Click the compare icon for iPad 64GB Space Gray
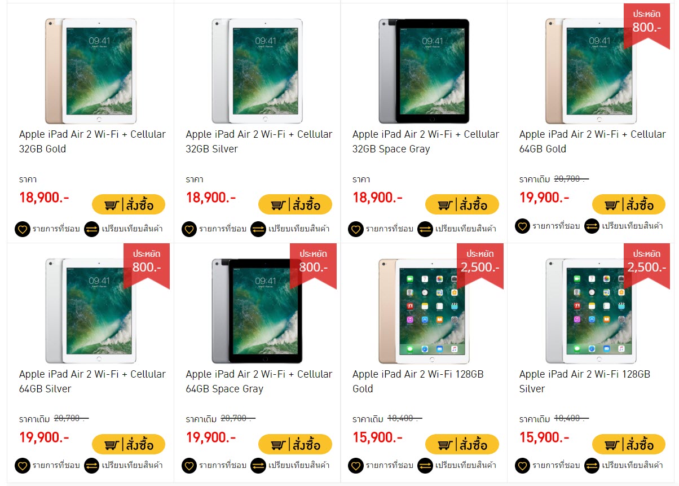This screenshot has width=679, height=486. pos(258,466)
